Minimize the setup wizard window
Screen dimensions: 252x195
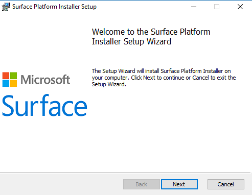pyautogui.click(x=194, y=7)
